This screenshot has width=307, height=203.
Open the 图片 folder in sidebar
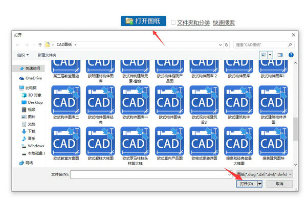29,117
